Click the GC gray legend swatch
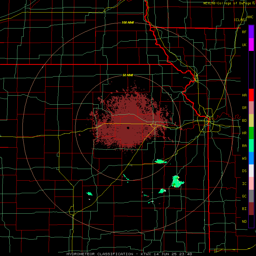Viewport: 256px width, 256px height. click(x=251, y=196)
